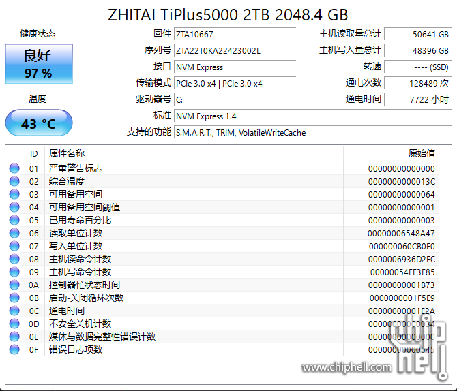Select the 可用备用空间阈值 attribute name
457x391 pixels.
click(85, 207)
